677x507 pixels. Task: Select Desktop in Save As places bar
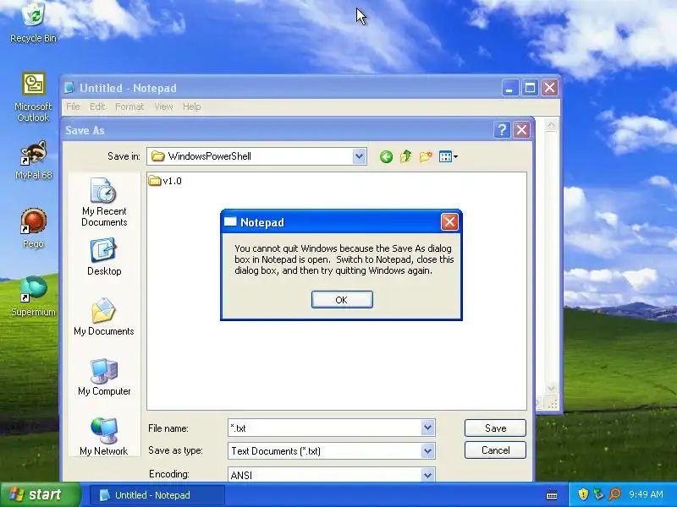(104, 257)
